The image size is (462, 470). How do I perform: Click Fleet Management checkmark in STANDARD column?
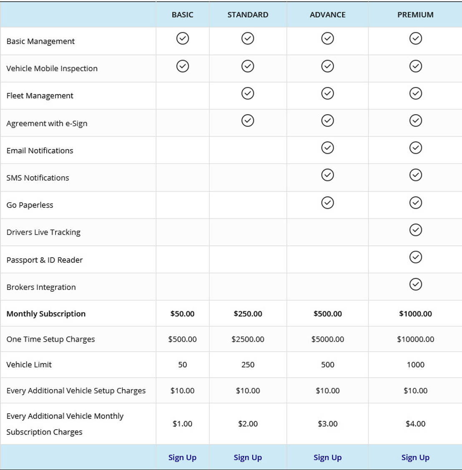pos(248,93)
